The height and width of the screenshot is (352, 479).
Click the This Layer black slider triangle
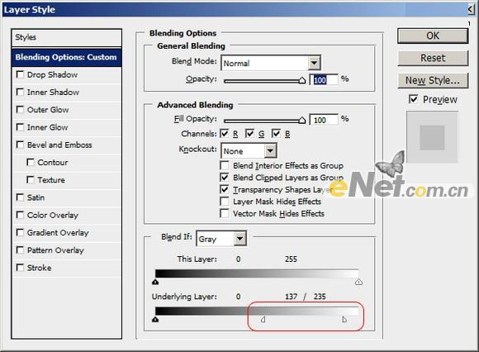coord(155,282)
